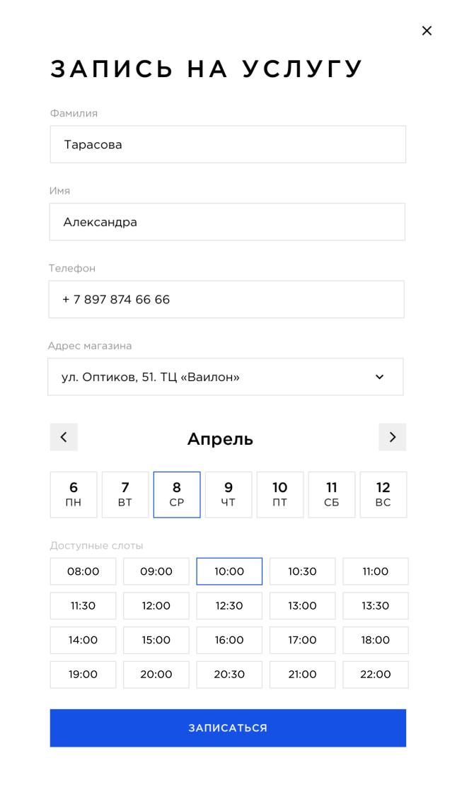Image resolution: width=457 pixels, height=799 pixels.
Task: Close the booking form with the X icon
Action: (x=427, y=30)
